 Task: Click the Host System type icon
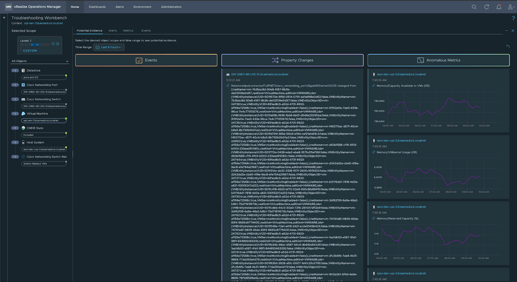(x=23, y=142)
